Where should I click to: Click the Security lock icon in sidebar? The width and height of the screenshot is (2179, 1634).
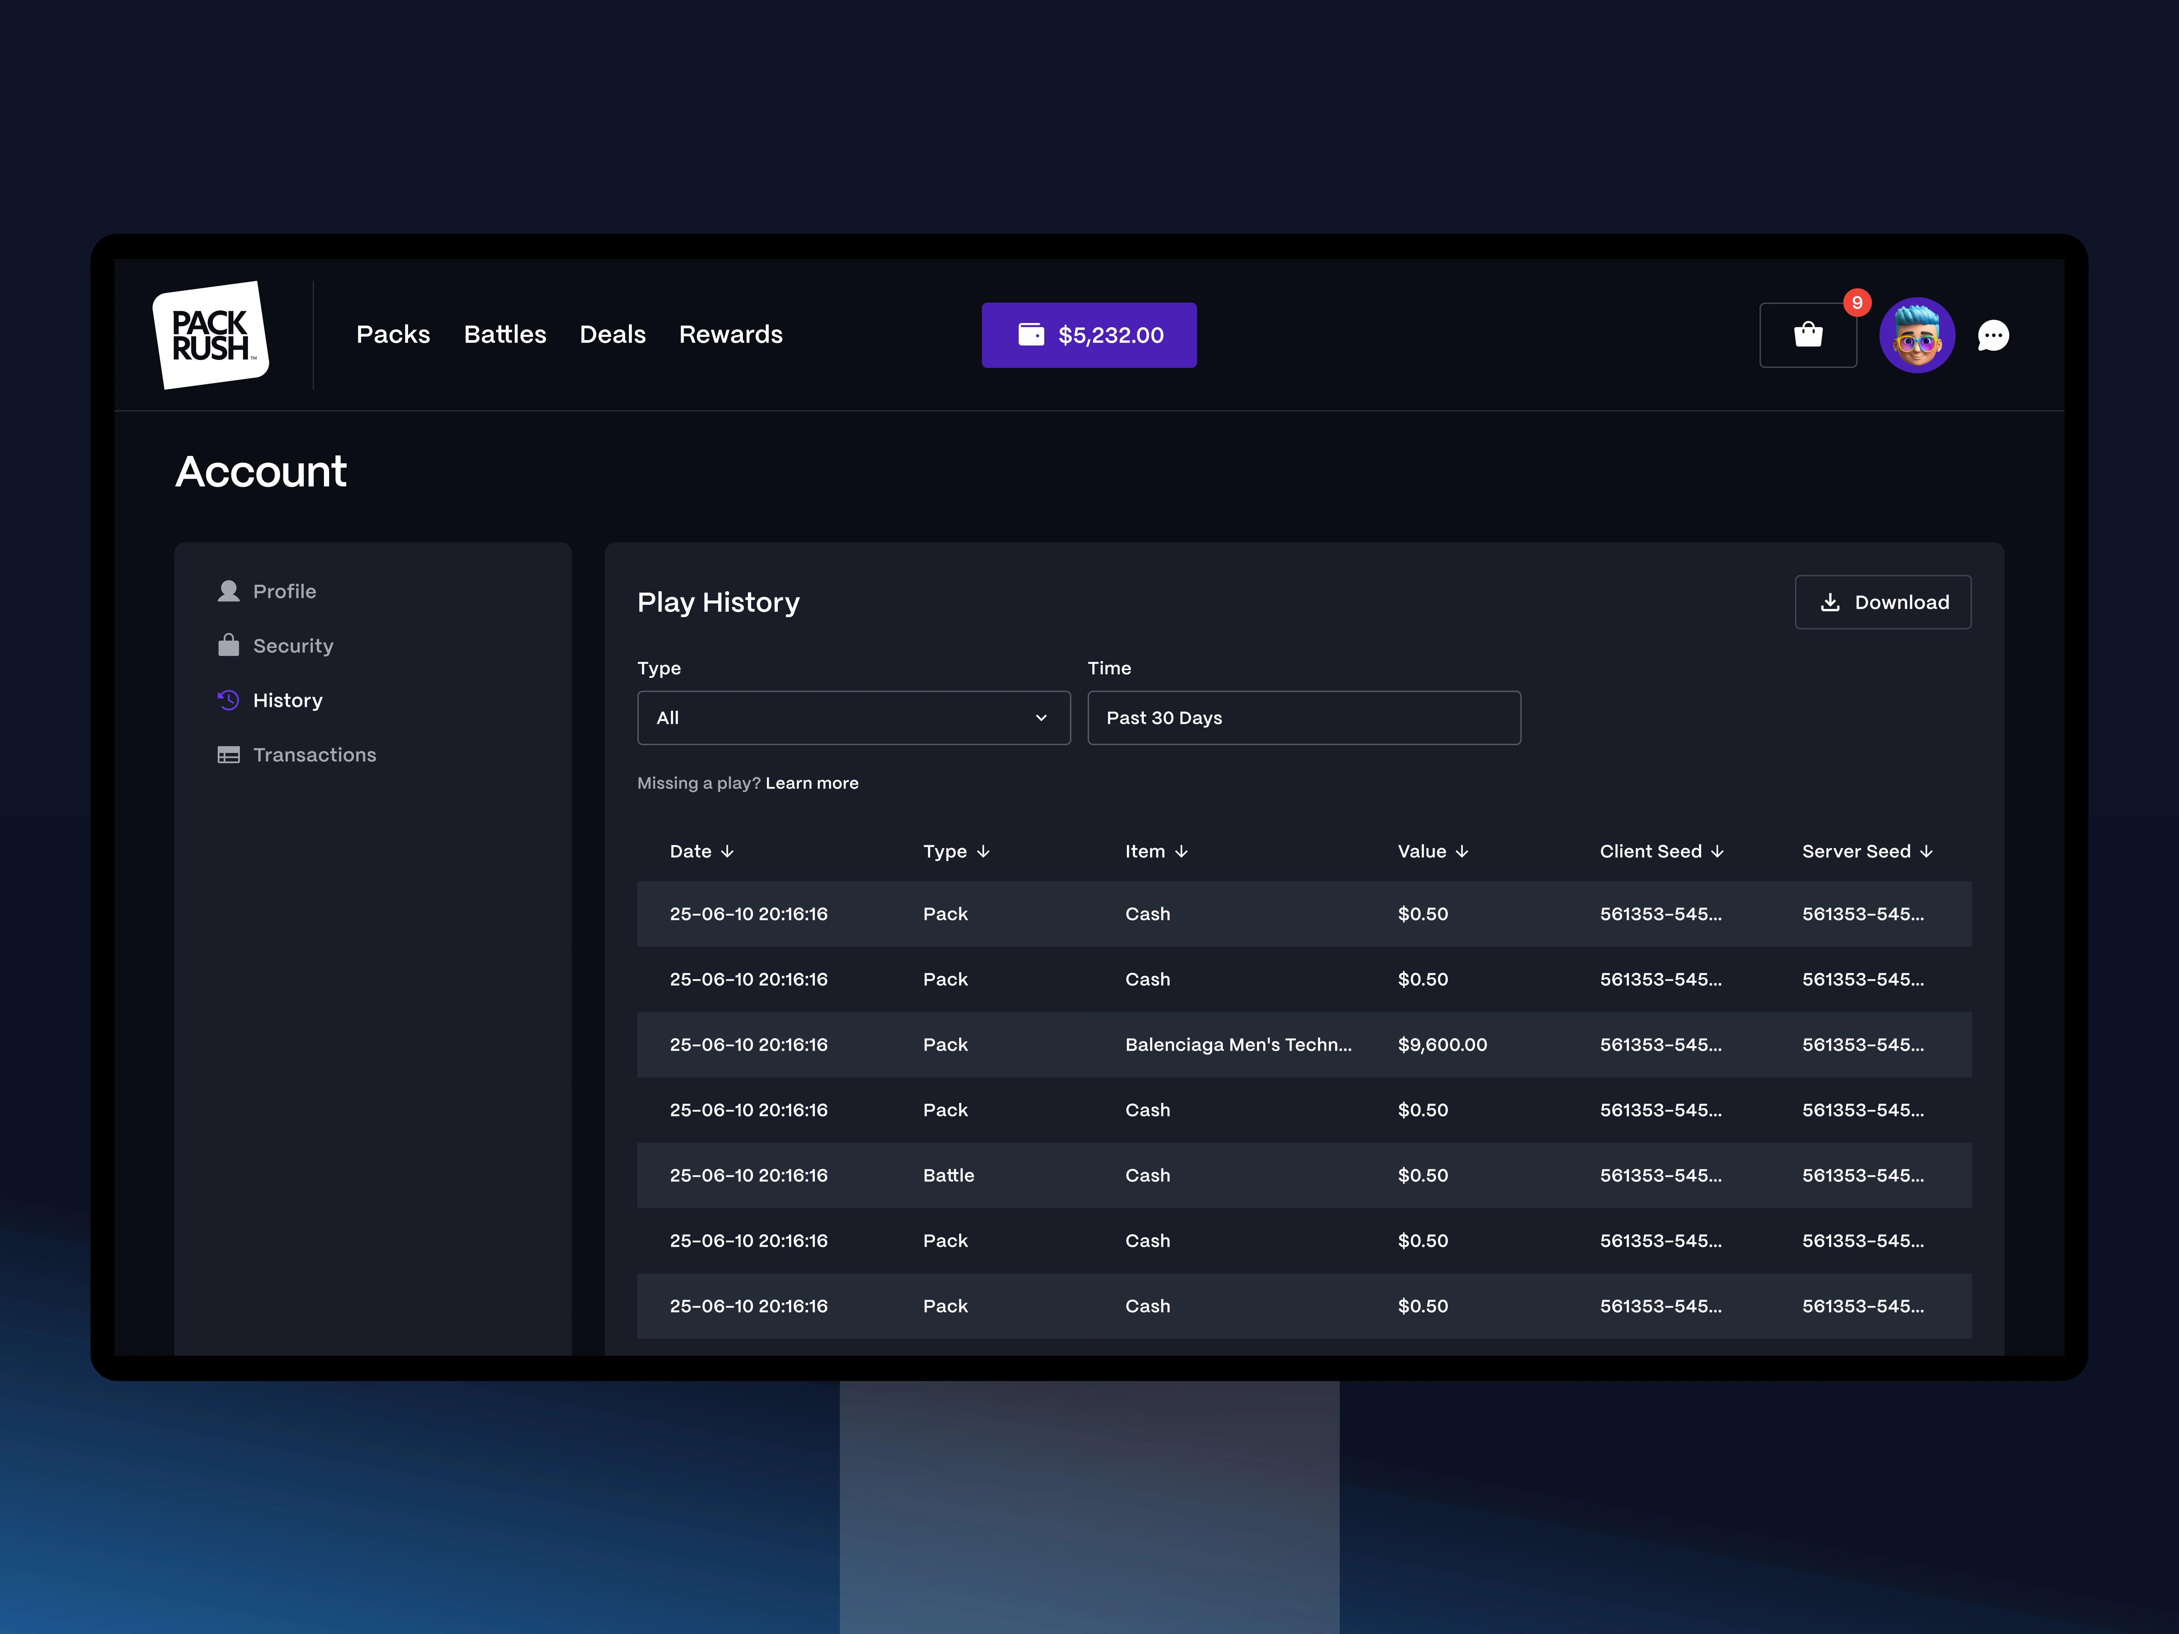tap(228, 645)
